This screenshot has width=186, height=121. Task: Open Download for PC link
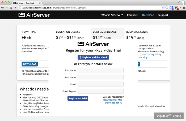113,103
